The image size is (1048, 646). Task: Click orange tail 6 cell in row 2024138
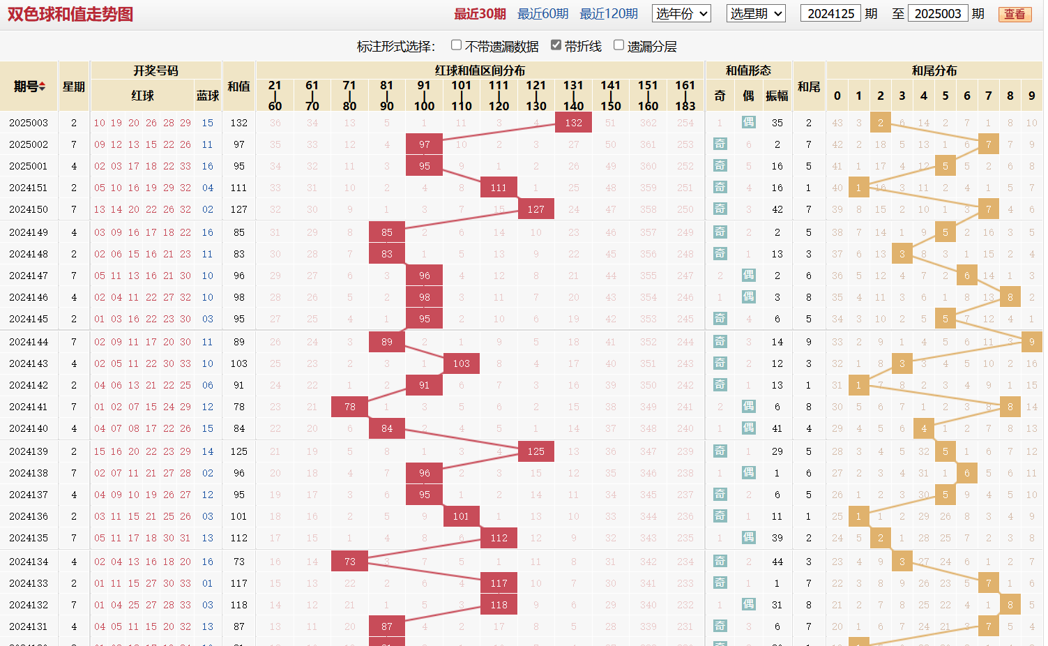(x=966, y=473)
